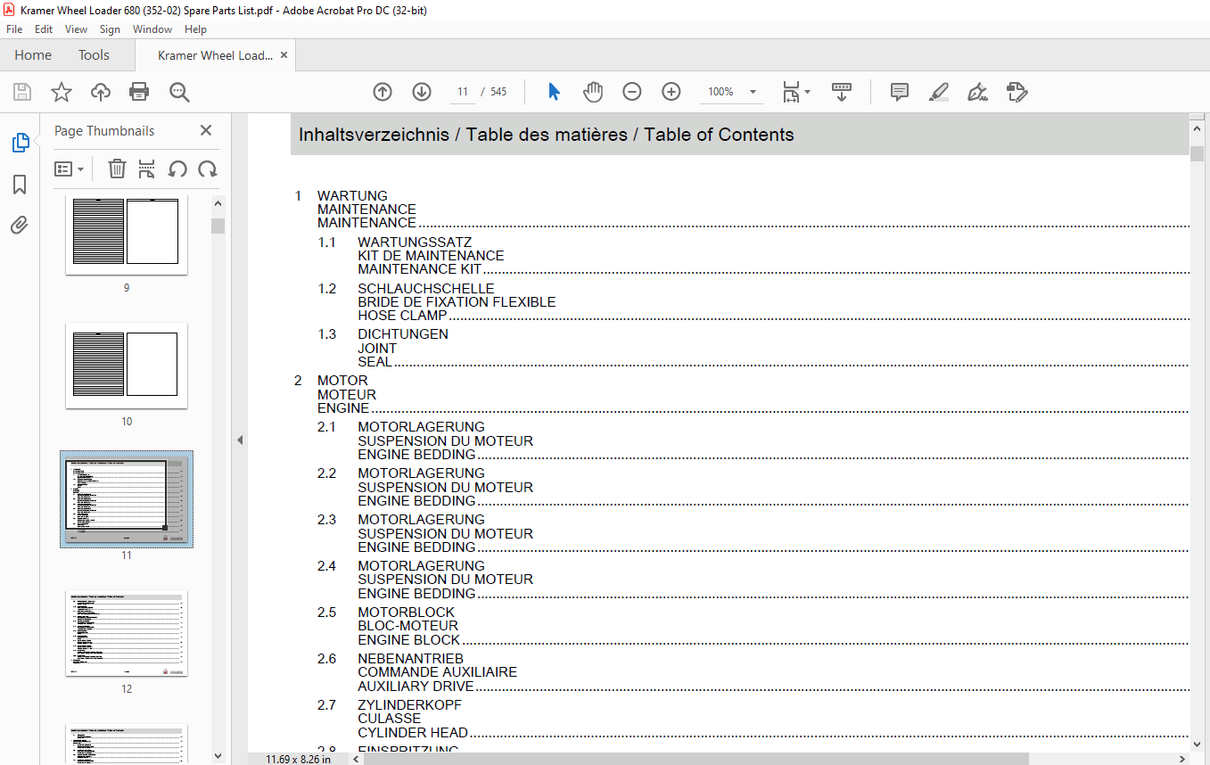Click the scrolling mode keyboard icon

pos(842,92)
